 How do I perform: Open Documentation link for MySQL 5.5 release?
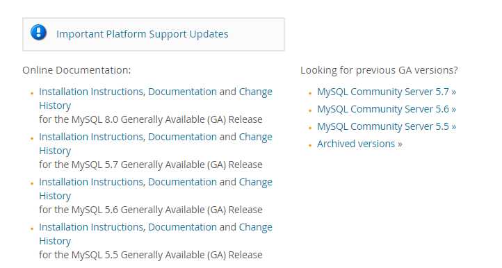pyautogui.click(x=182, y=227)
